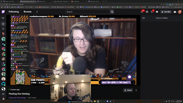Open the sidebar white globe avatar
Viewport: 183px width, 103px height.
3,89
